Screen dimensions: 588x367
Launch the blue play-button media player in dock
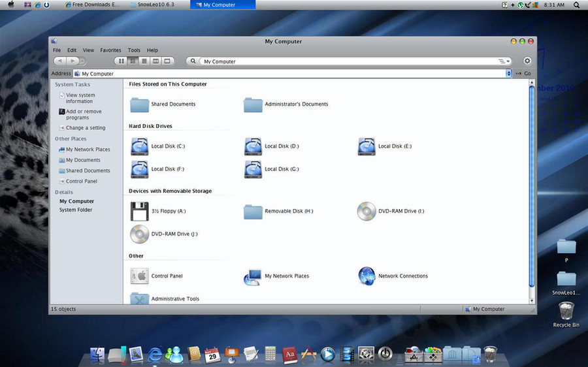pyautogui.click(x=328, y=354)
